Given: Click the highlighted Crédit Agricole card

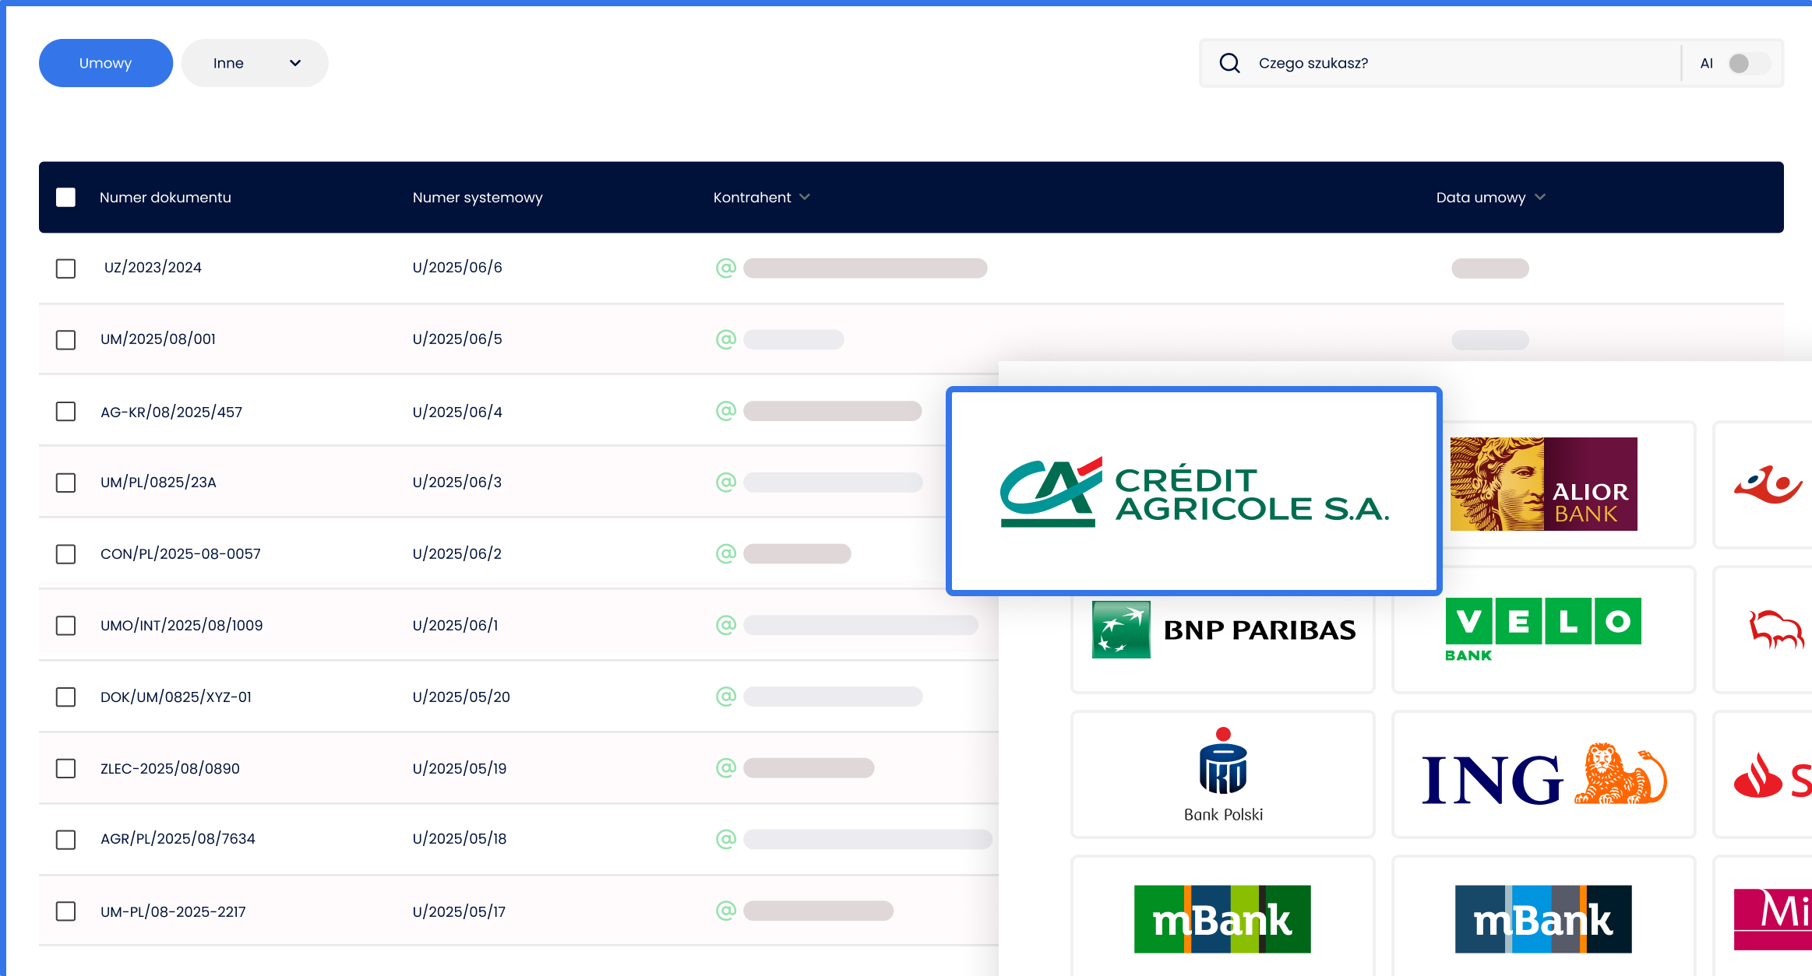Looking at the screenshot, I should click(x=1193, y=491).
